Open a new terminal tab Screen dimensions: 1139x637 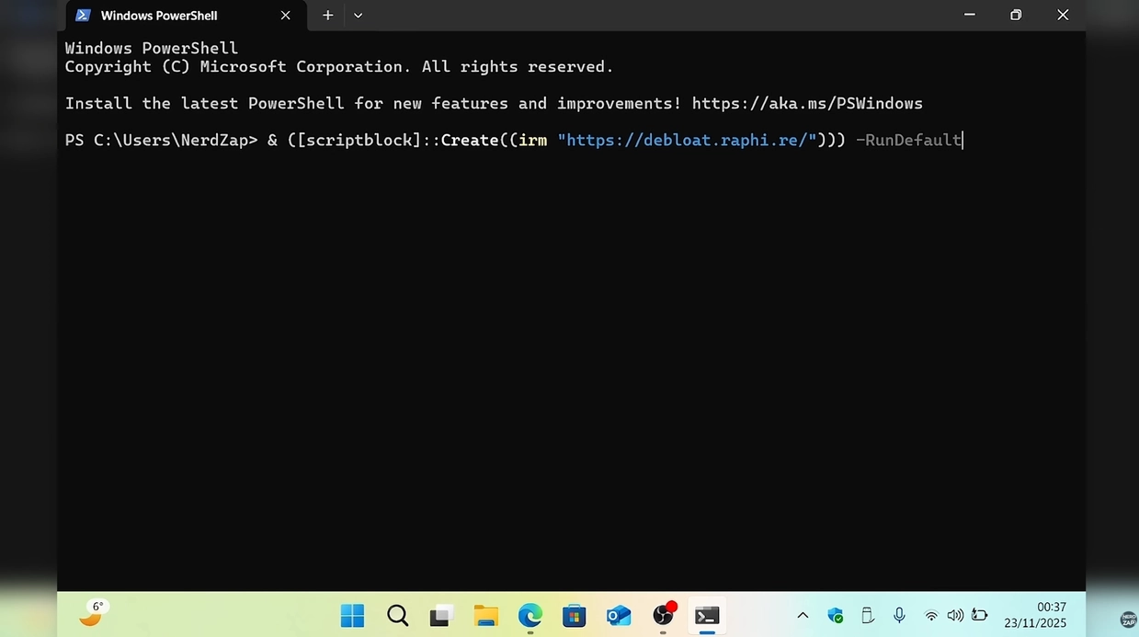coord(327,16)
